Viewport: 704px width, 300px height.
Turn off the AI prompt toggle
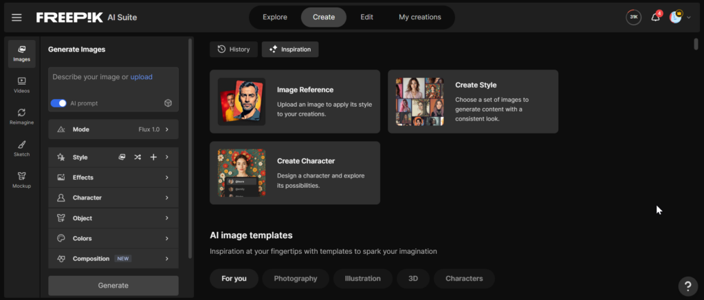tap(58, 103)
